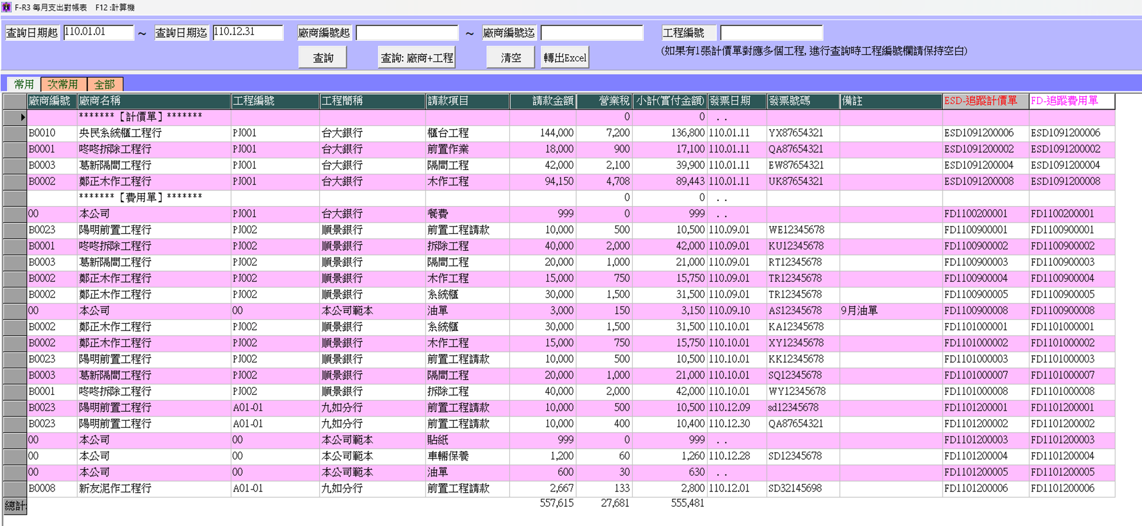The image size is (1142, 526).
Task: Click the application icon in the title bar
Action: tap(6, 7)
